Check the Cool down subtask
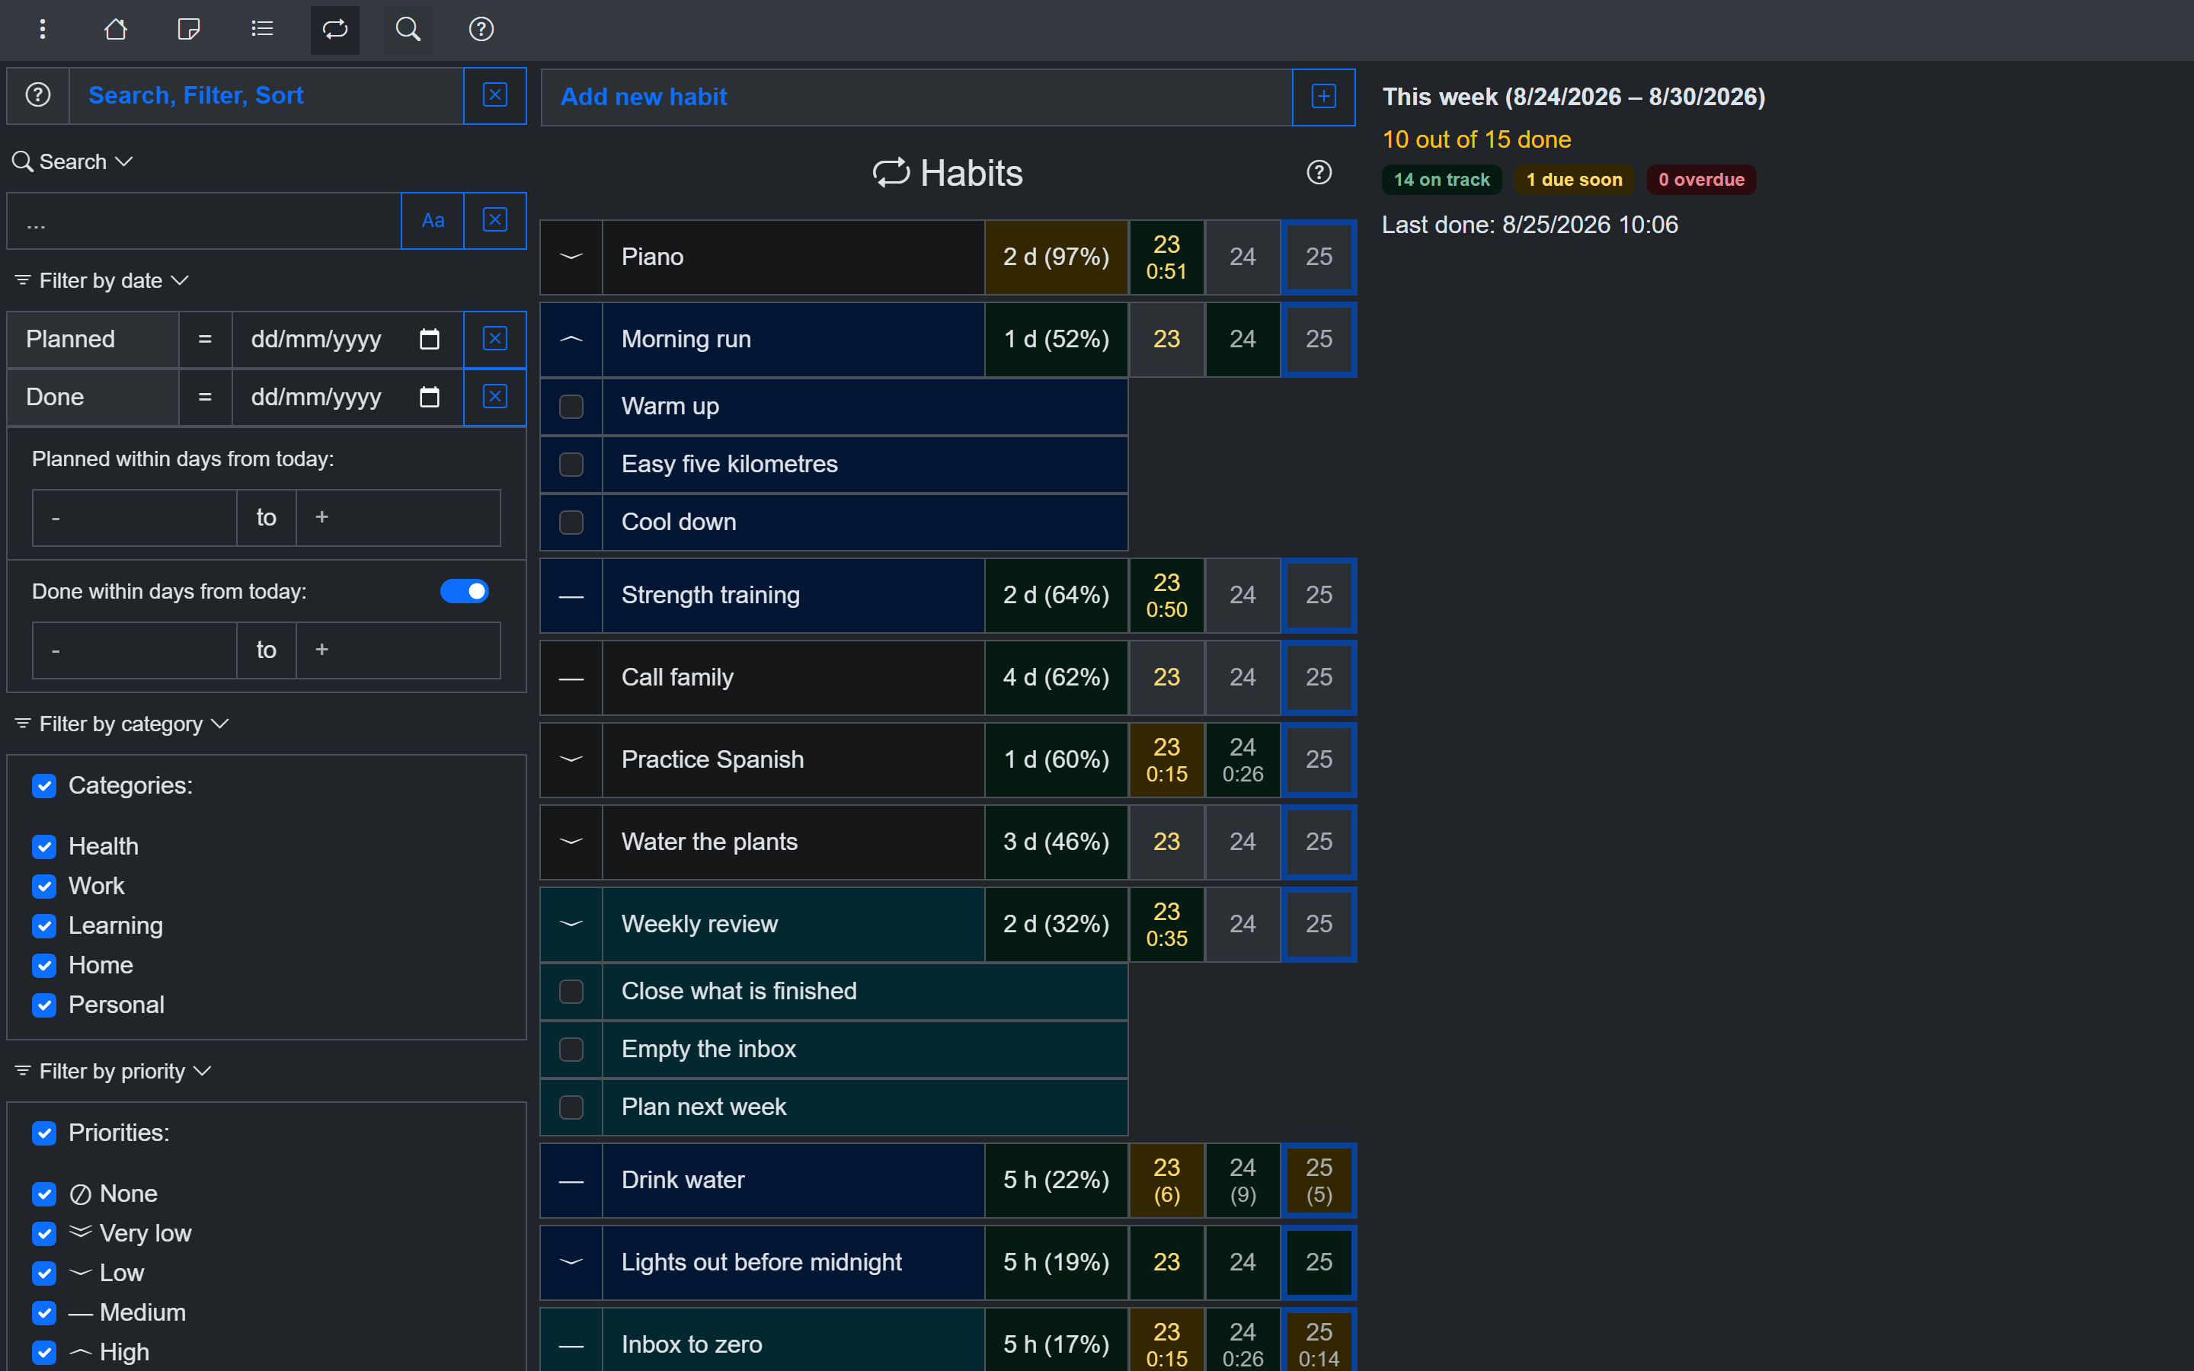This screenshot has height=1371, width=2194. pos(571,523)
